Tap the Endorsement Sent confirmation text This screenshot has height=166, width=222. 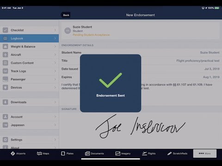pos(111,95)
